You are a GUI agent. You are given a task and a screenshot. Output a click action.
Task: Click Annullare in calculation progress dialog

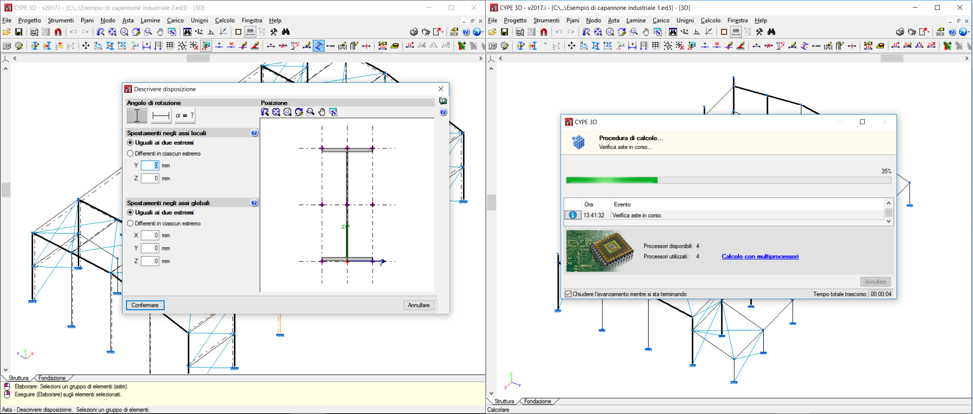[x=875, y=282]
